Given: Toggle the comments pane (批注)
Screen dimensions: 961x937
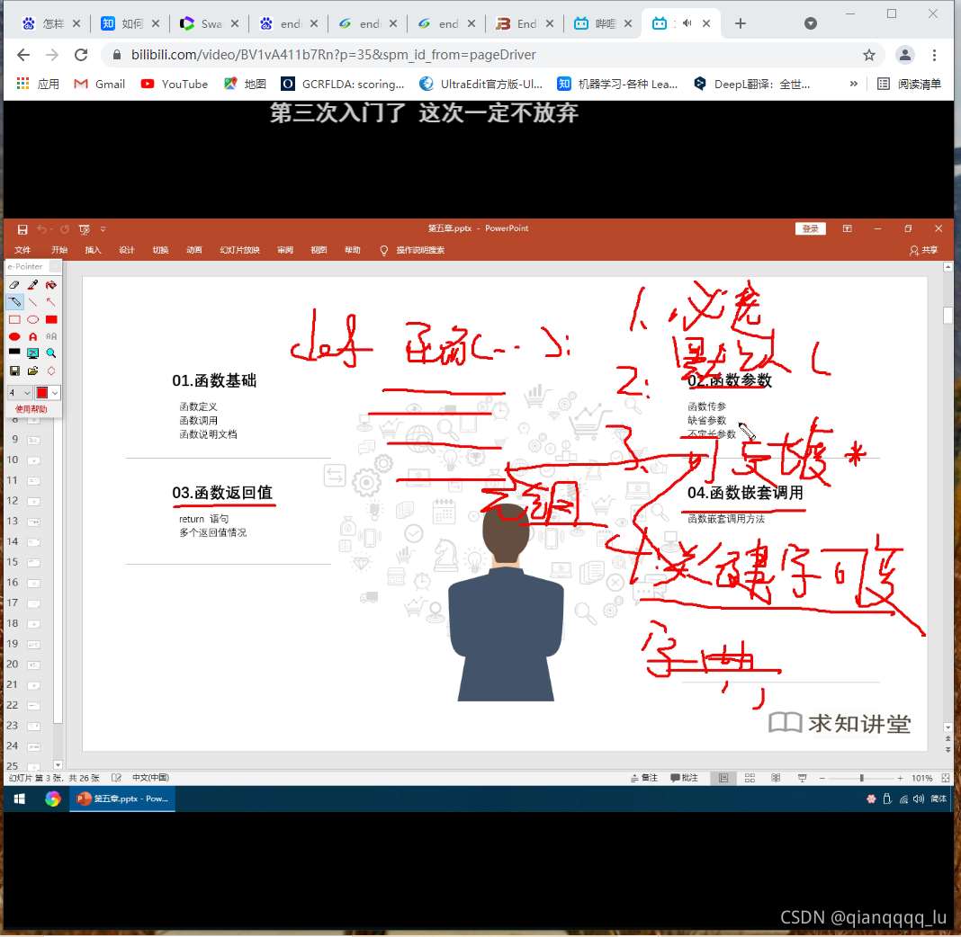Looking at the screenshot, I should click(x=685, y=777).
